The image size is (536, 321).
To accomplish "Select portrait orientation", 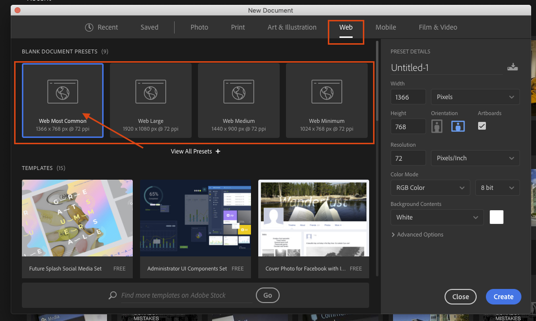I will click(x=437, y=126).
